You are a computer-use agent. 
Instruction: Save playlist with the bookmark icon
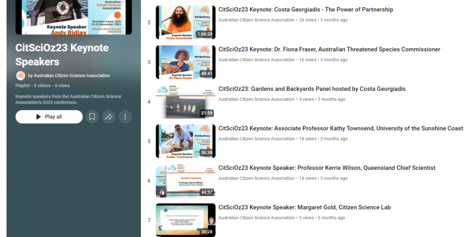92,117
